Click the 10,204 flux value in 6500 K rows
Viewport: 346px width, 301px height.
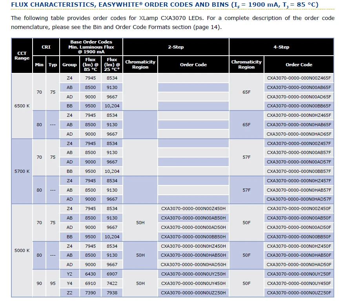(x=112, y=106)
